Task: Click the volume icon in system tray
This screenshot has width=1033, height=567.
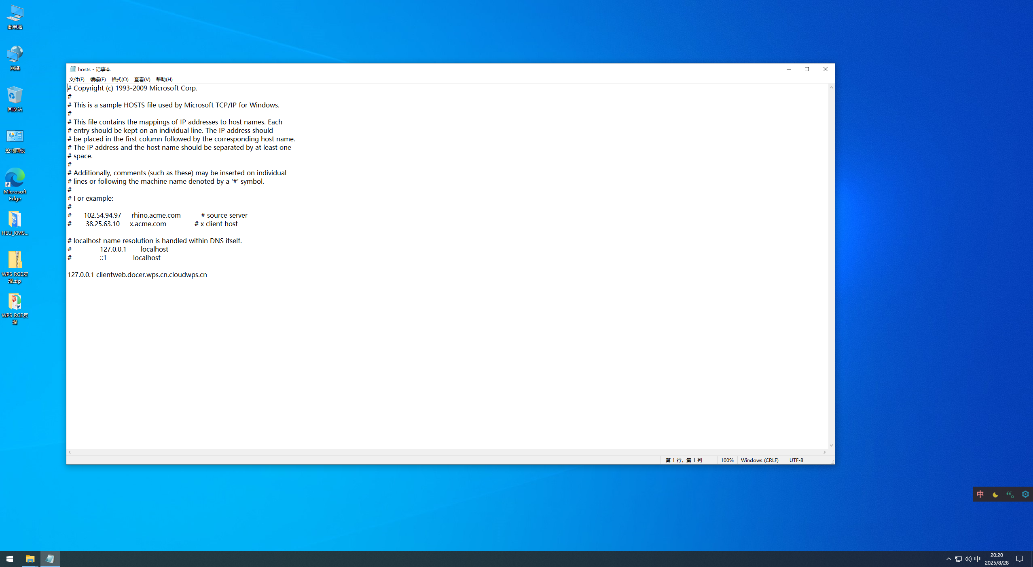Action: tap(968, 559)
